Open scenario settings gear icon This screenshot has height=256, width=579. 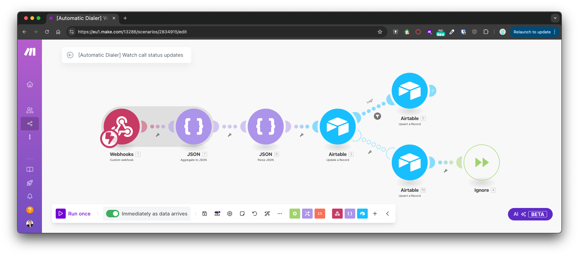[x=230, y=214]
